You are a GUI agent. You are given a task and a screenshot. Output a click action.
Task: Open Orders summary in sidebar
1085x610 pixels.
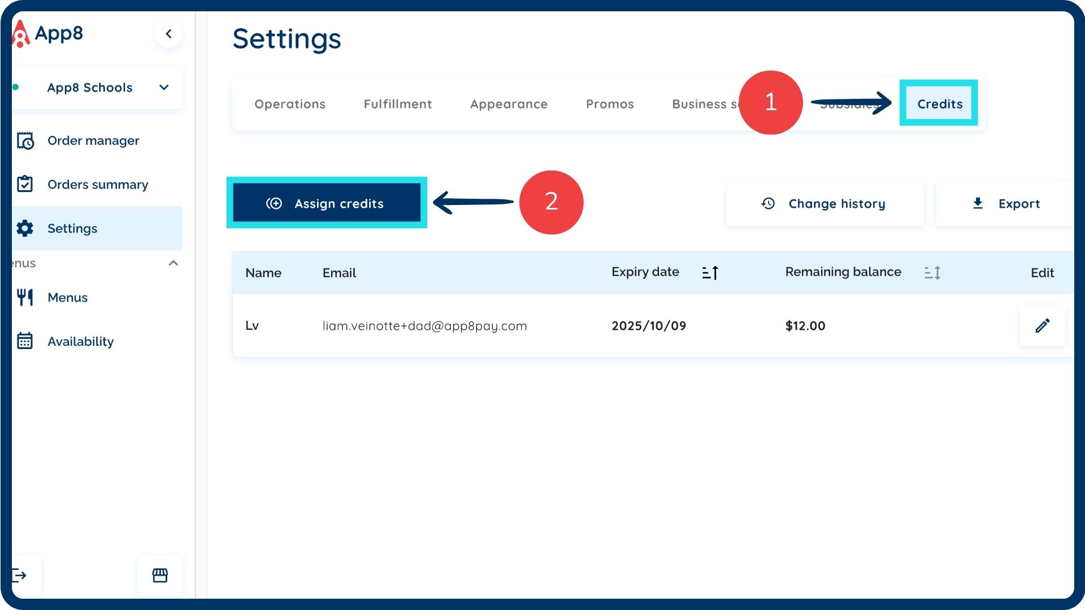[97, 185]
